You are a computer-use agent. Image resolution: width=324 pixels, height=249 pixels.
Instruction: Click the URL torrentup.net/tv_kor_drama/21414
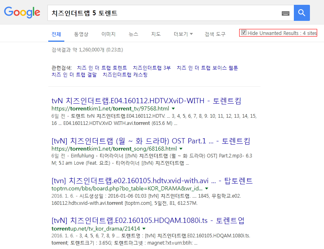96,229
